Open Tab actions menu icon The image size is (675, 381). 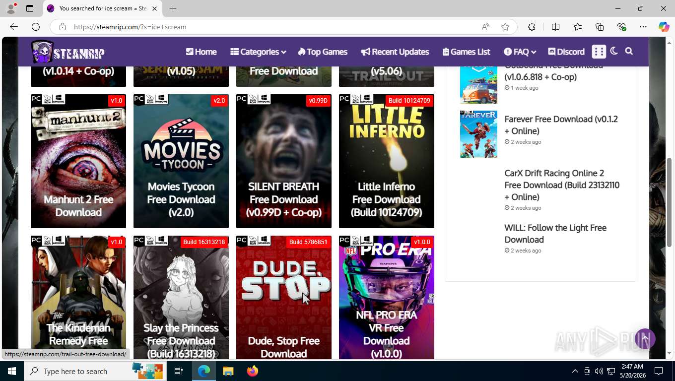tap(30, 8)
